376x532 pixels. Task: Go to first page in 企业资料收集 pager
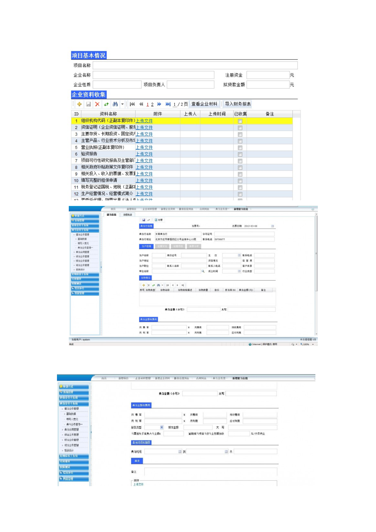coord(132,104)
